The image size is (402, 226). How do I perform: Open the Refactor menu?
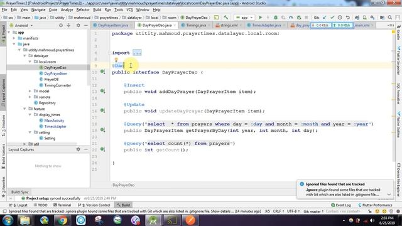[x=83, y=10]
